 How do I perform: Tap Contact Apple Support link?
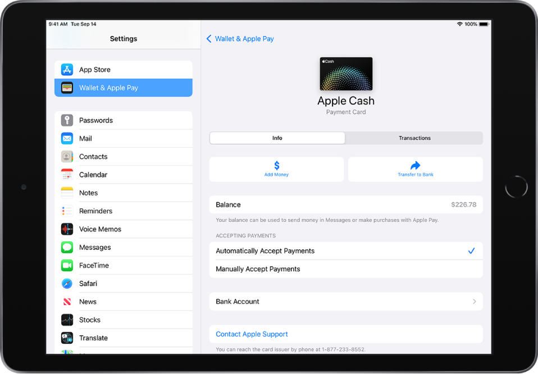point(252,334)
